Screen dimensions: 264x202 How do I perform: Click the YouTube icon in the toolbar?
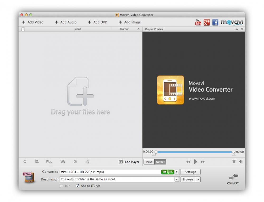coord(198,22)
